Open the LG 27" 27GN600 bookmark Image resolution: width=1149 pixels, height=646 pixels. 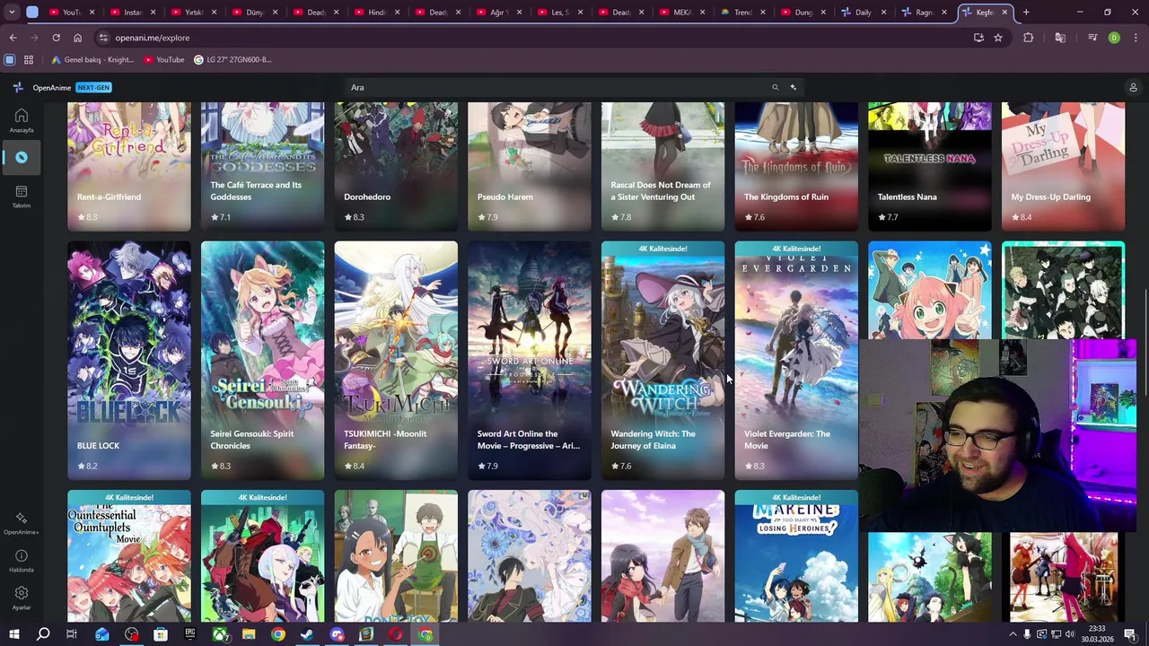click(x=232, y=59)
